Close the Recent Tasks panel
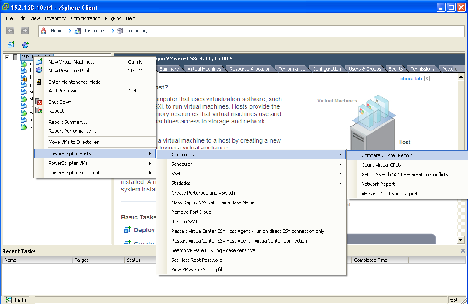 tap(463, 251)
